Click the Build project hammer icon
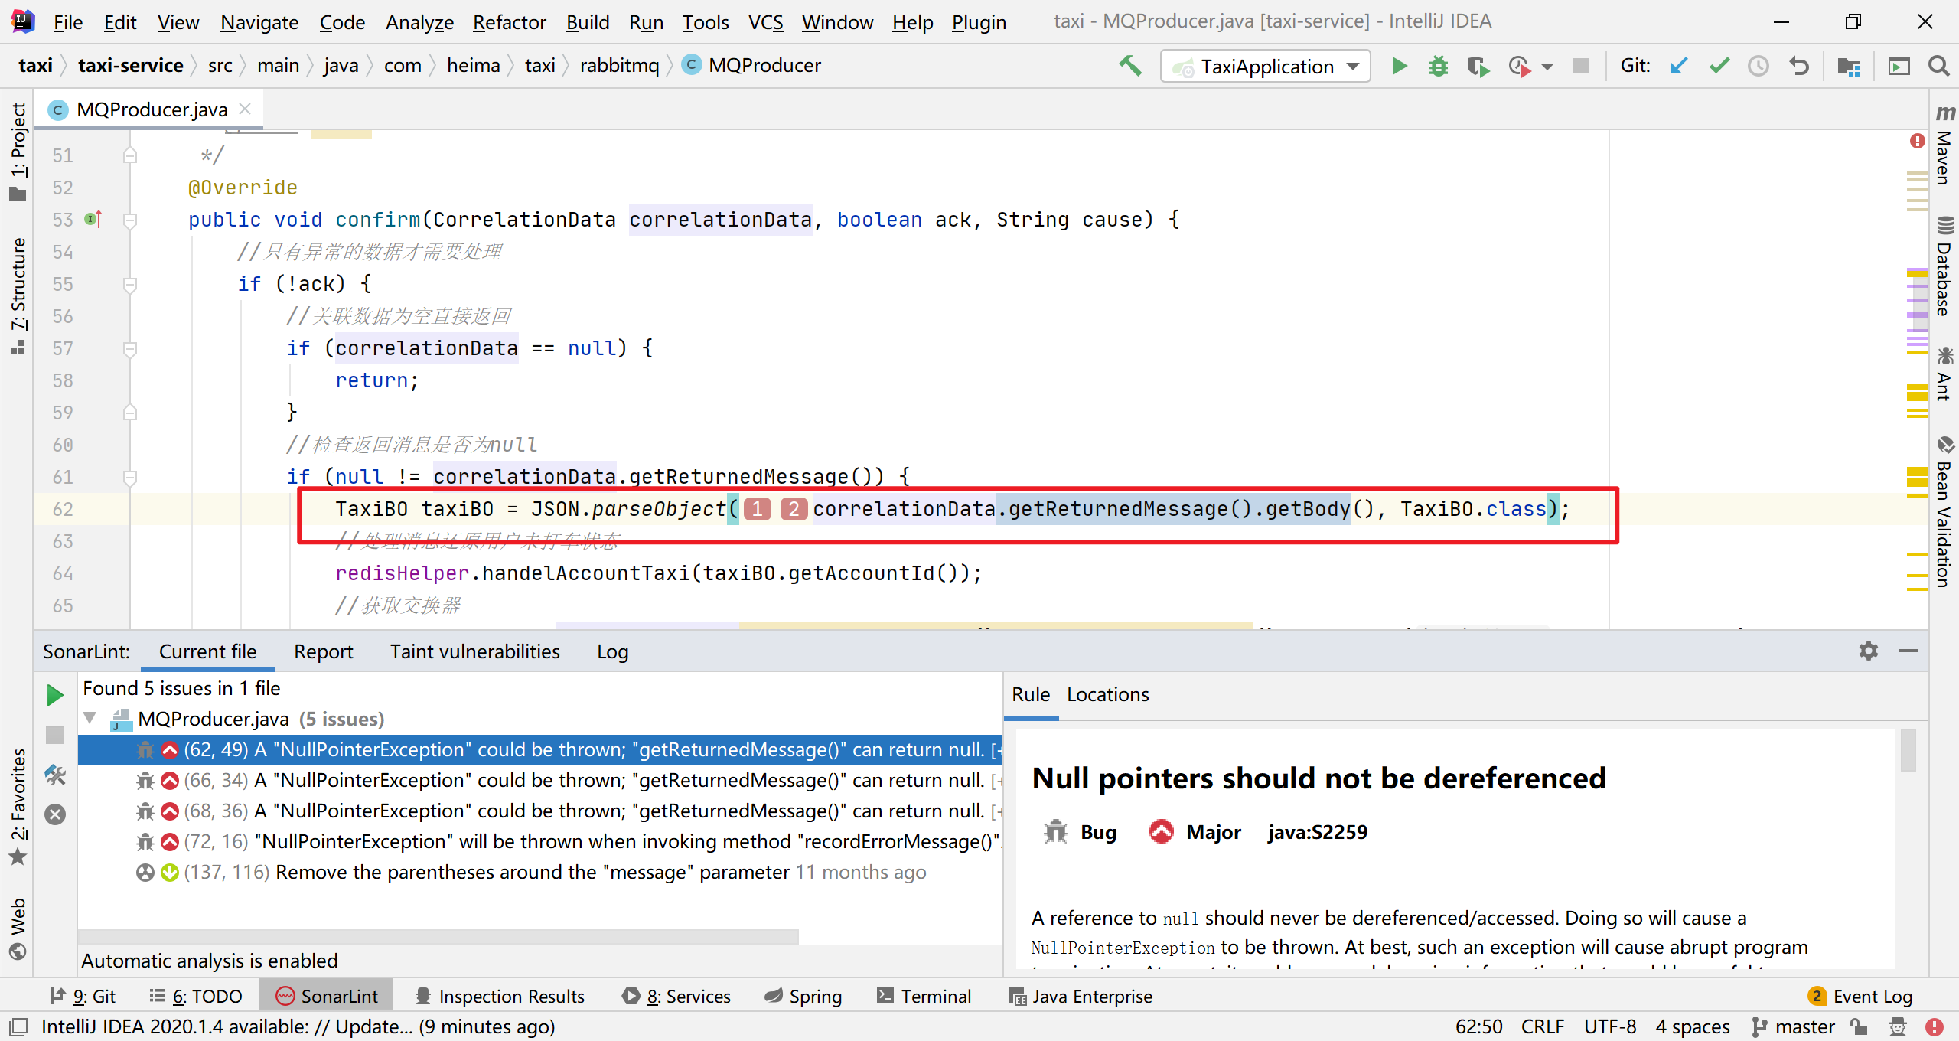Viewport: 1959px width, 1041px height. [1129, 66]
